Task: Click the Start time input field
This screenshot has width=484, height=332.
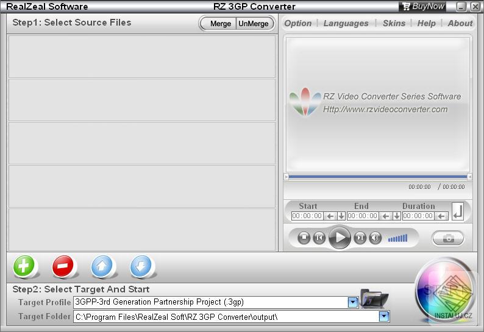Action: [x=307, y=216]
